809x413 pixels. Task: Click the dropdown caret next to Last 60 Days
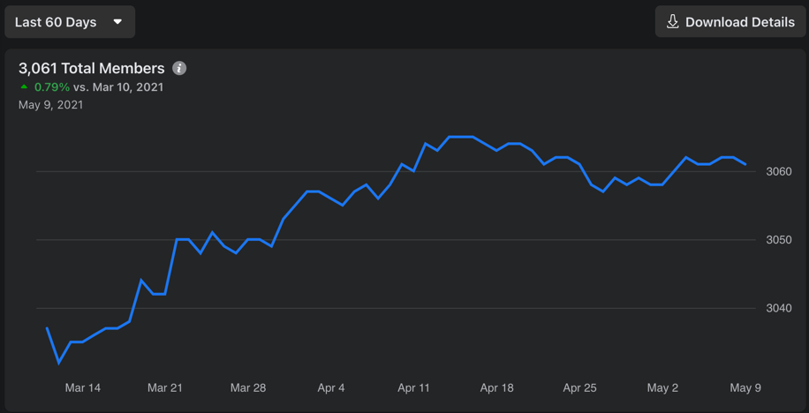pyautogui.click(x=117, y=22)
